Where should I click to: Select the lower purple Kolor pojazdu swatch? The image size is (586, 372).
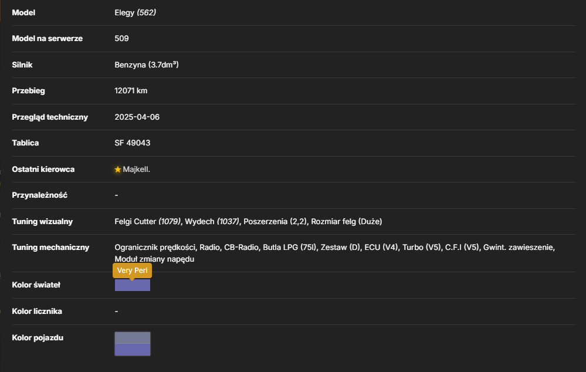[x=133, y=350]
